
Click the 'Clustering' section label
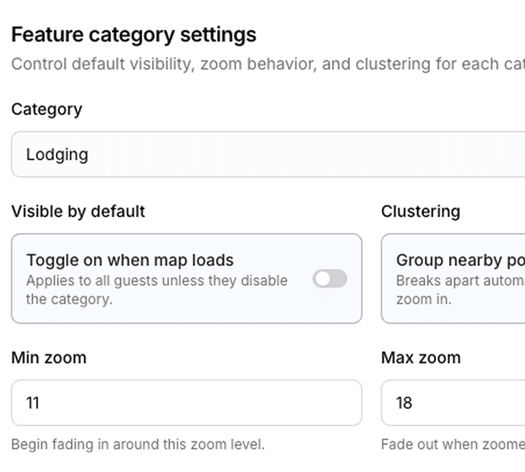click(421, 211)
